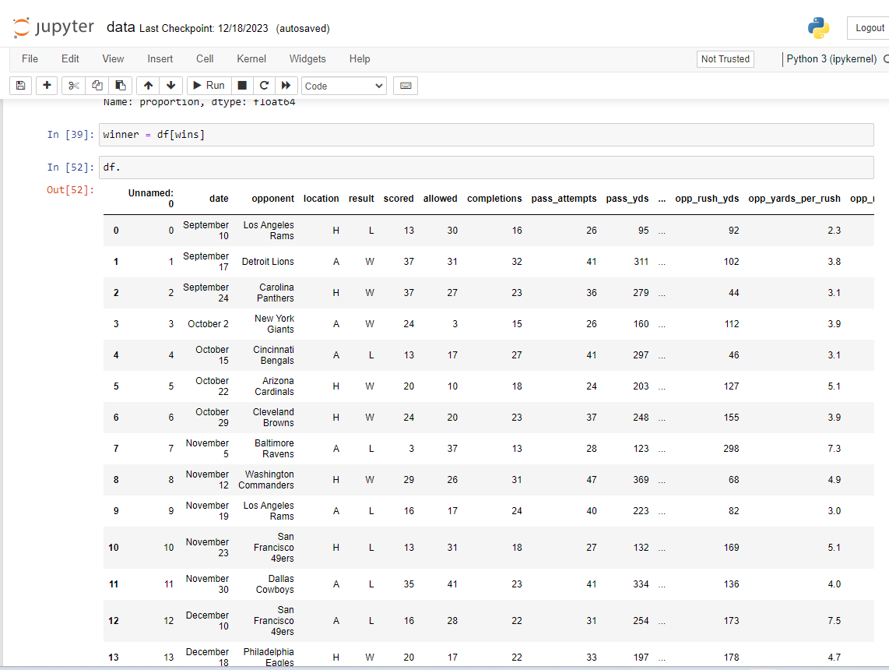This screenshot has height=670, width=889.
Task: Click the 'scored' column header
Action: click(399, 199)
